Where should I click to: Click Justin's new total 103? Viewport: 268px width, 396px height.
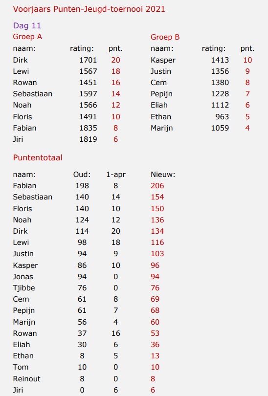click(x=157, y=254)
